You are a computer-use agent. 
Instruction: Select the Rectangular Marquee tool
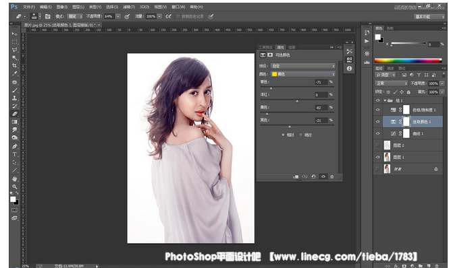point(14,42)
